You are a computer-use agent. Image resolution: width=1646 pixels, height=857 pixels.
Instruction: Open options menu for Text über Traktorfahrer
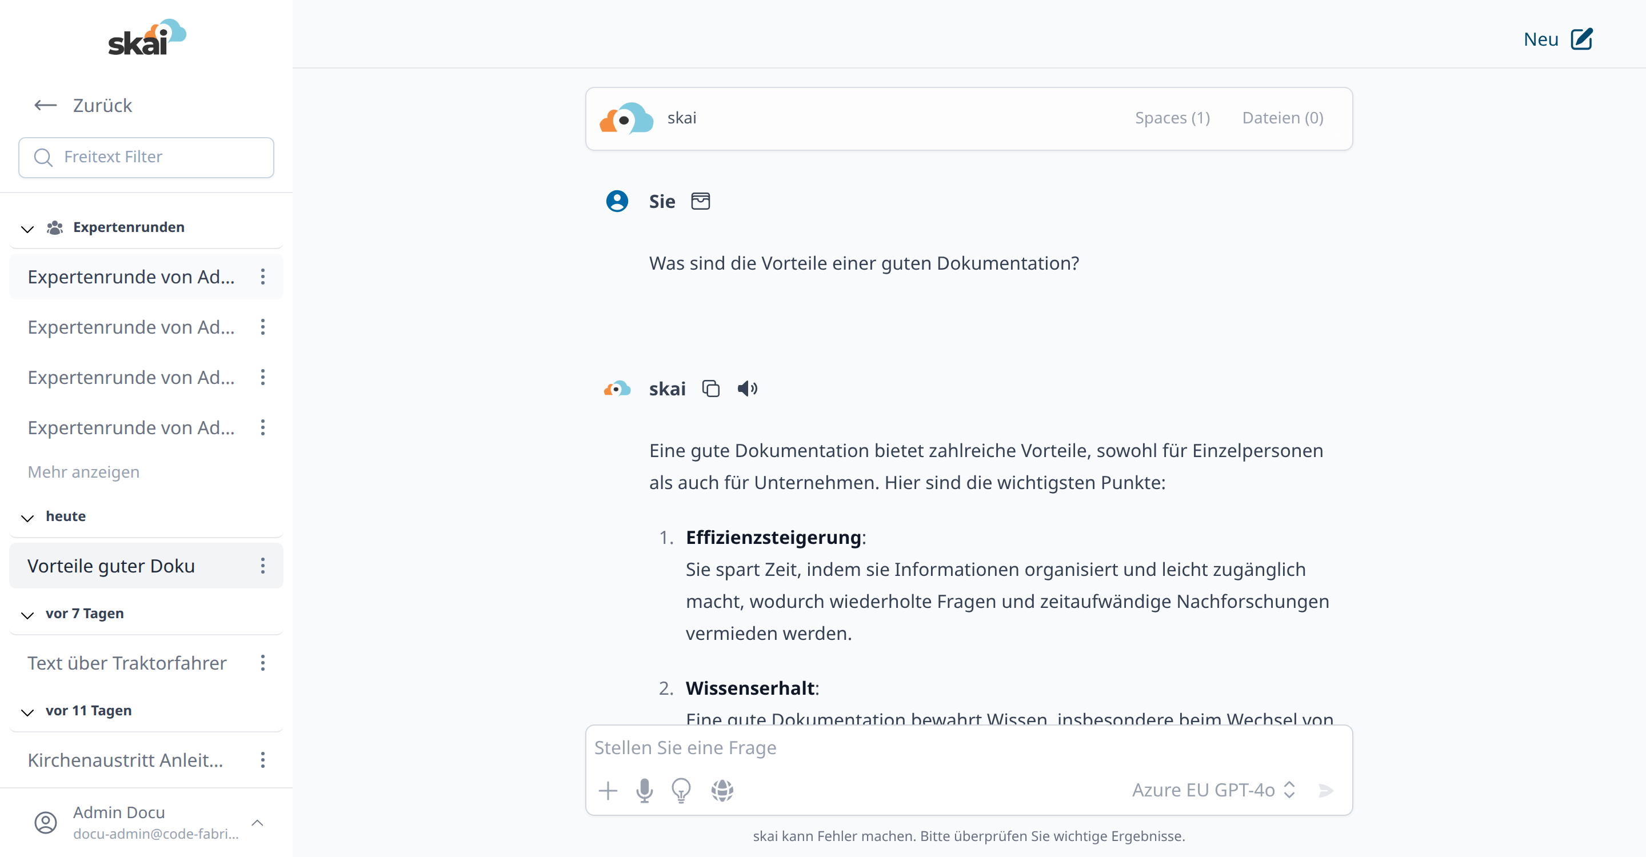click(263, 663)
